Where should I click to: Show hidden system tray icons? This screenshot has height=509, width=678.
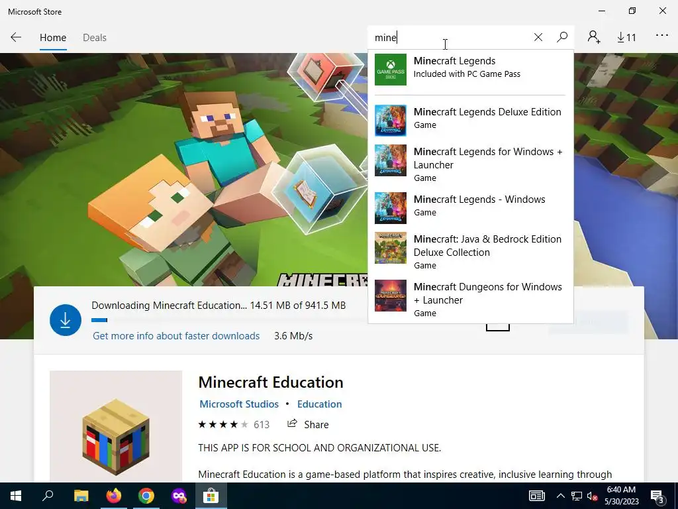click(560, 496)
